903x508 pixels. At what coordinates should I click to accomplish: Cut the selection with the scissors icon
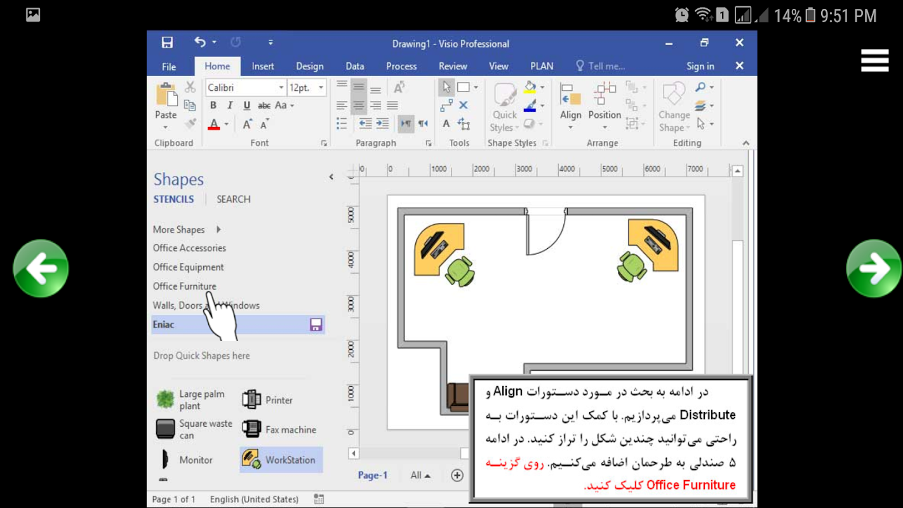[x=190, y=88]
